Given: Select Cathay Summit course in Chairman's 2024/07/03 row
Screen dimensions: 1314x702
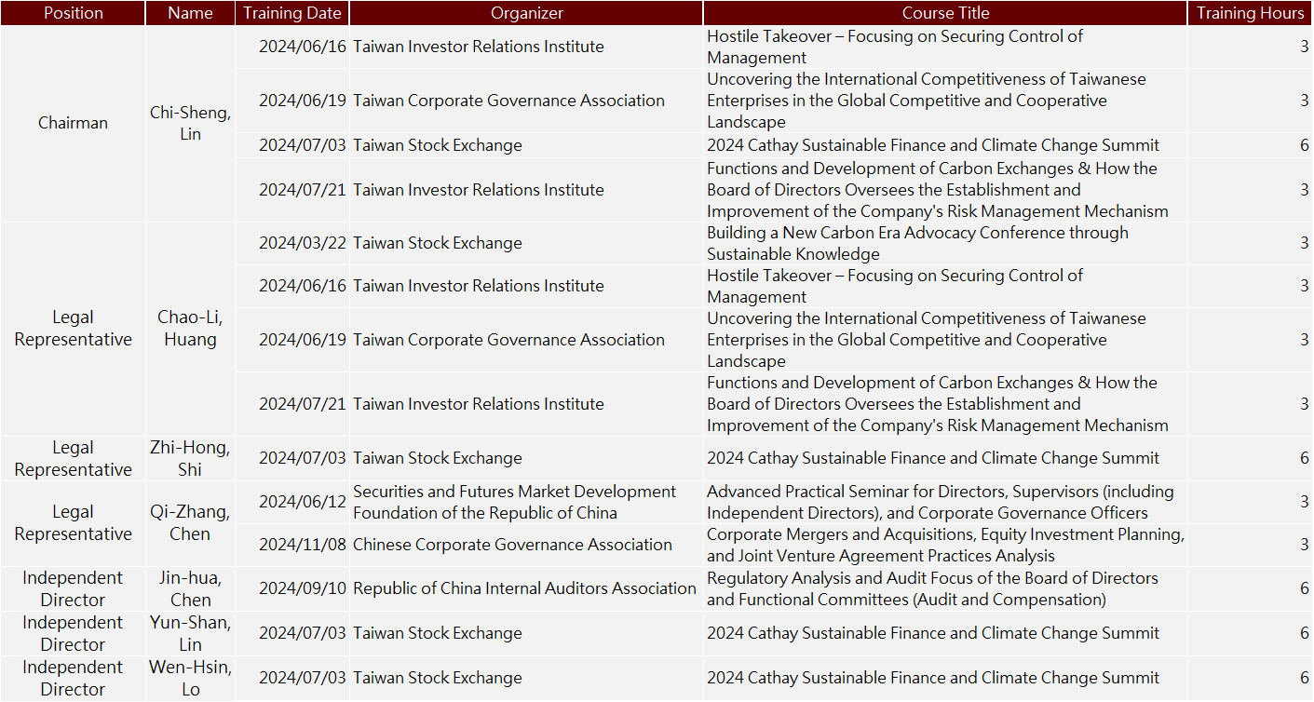Looking at the screenshot, I should click(933, 145).
